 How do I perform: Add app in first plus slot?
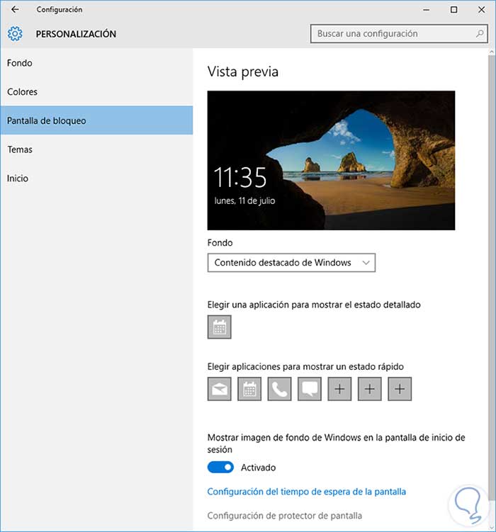coord(339,389)
